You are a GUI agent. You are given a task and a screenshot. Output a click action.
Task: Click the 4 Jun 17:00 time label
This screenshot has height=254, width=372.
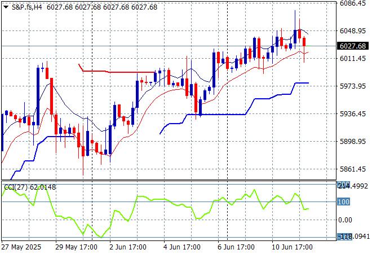[x=182, y=247]
